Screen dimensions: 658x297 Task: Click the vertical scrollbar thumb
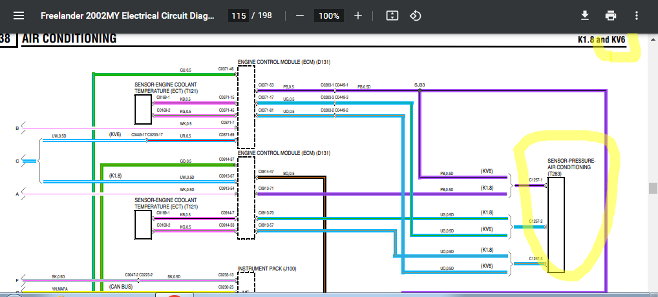[x=653, y=188]
